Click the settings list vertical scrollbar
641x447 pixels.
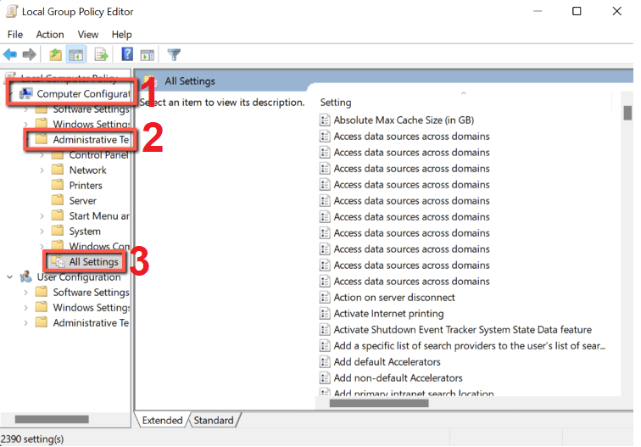(627, 254)
